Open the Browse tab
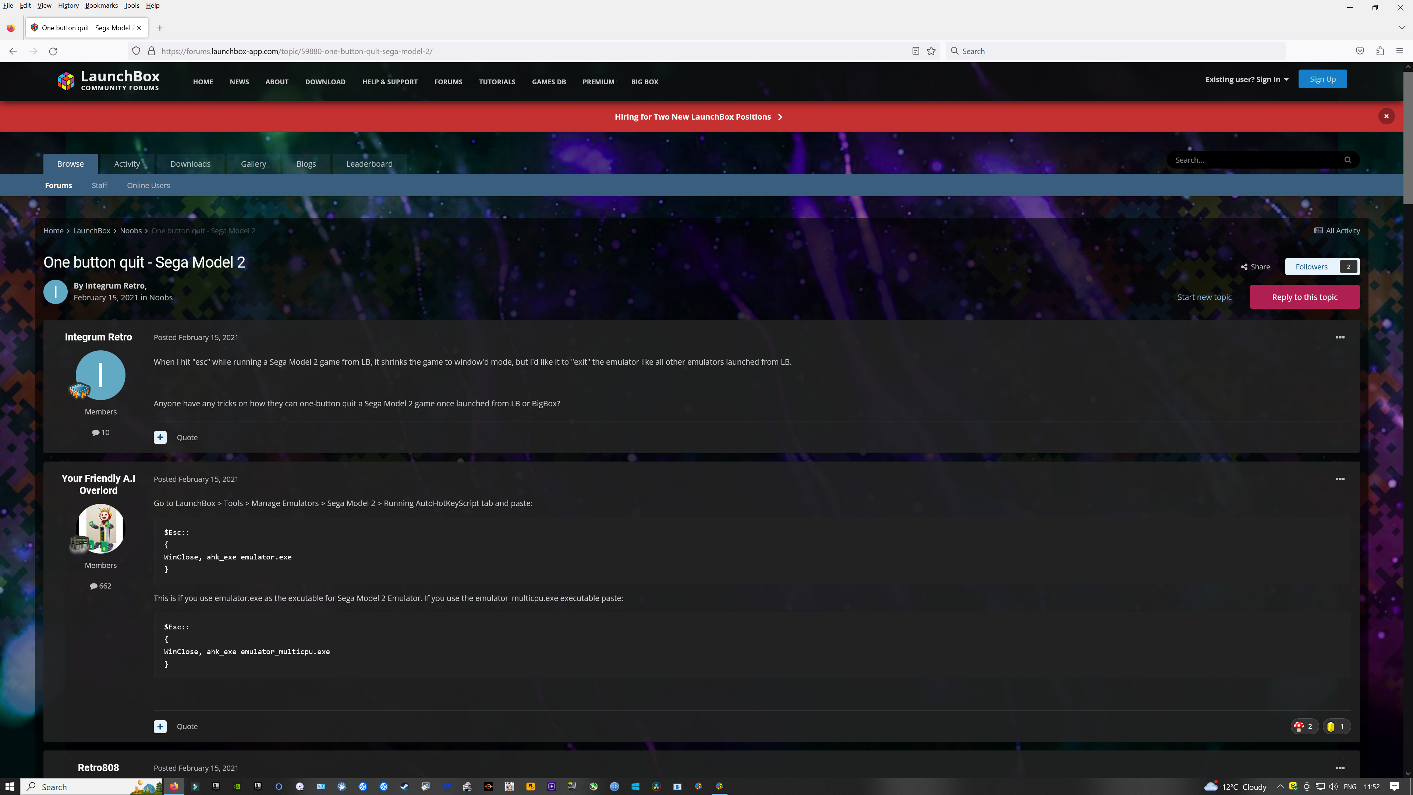This screenshot has width=1413, height=795. [x=71, y=163]
